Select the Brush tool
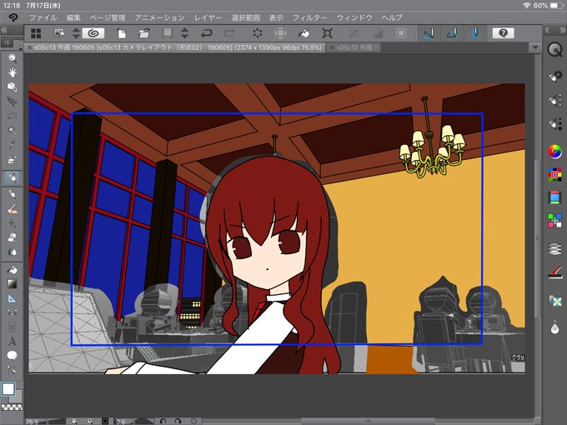The height and width of the screenshot is (425, 567). (13, 209)
